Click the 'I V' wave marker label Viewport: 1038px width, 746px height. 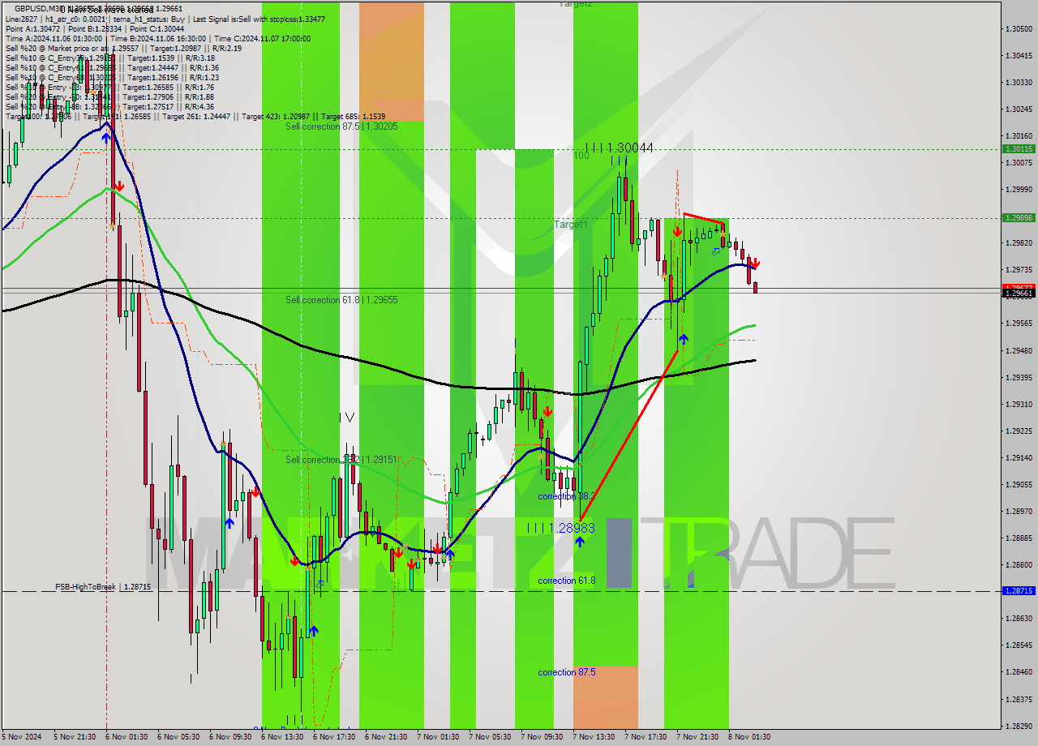346,418
